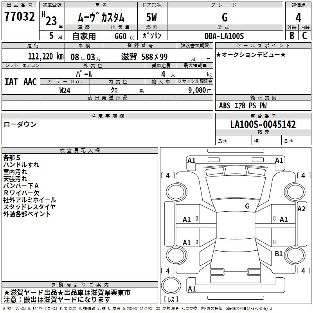The image size is (313, 313).
Task: Click the A2 damage mark on the diagram
Action: click(x=301, y=209)
